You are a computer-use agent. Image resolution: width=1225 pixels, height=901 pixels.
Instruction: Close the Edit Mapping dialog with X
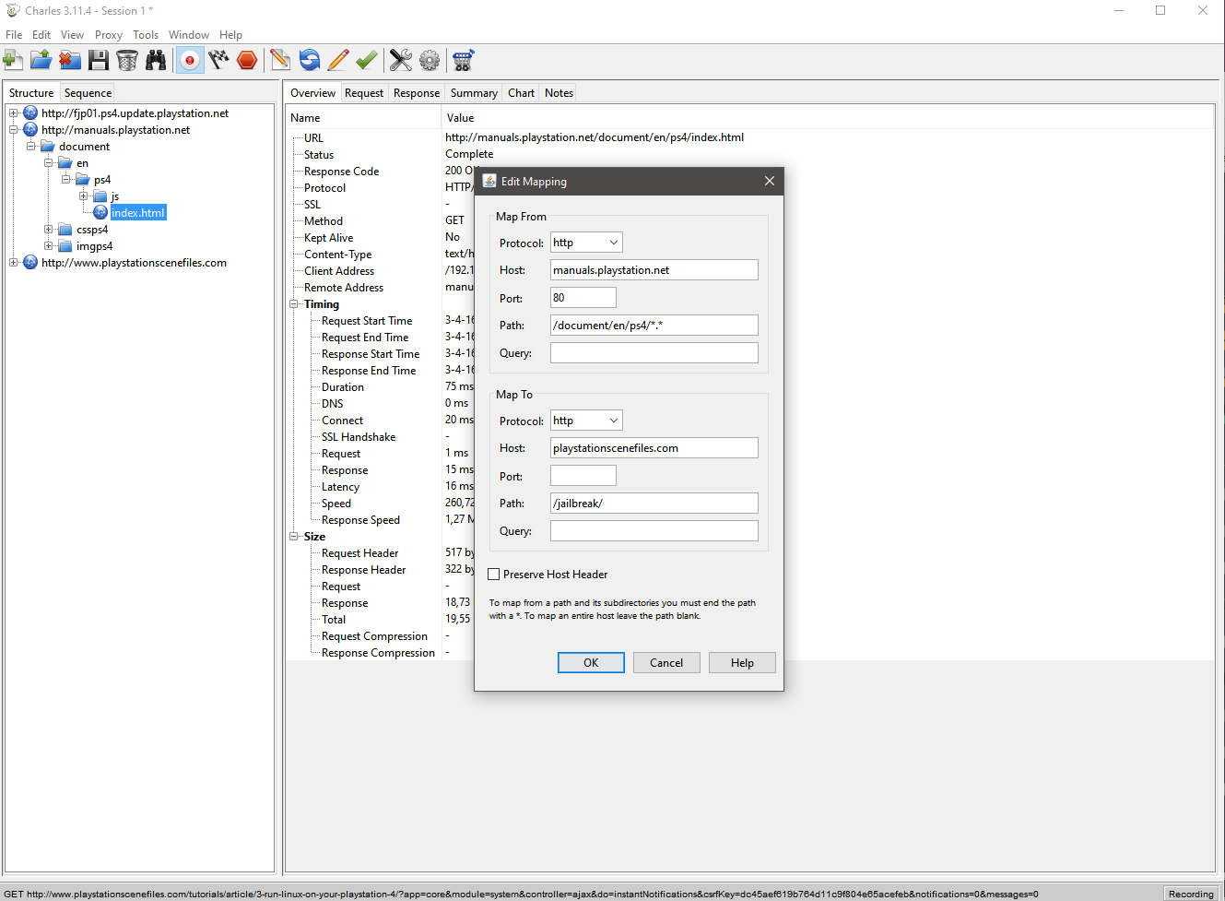[770, 181]
